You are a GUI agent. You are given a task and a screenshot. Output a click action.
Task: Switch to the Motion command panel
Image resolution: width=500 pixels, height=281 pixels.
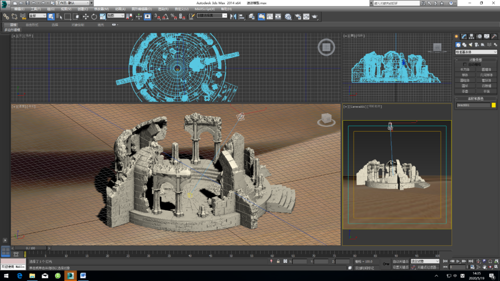tap(479, 37)
